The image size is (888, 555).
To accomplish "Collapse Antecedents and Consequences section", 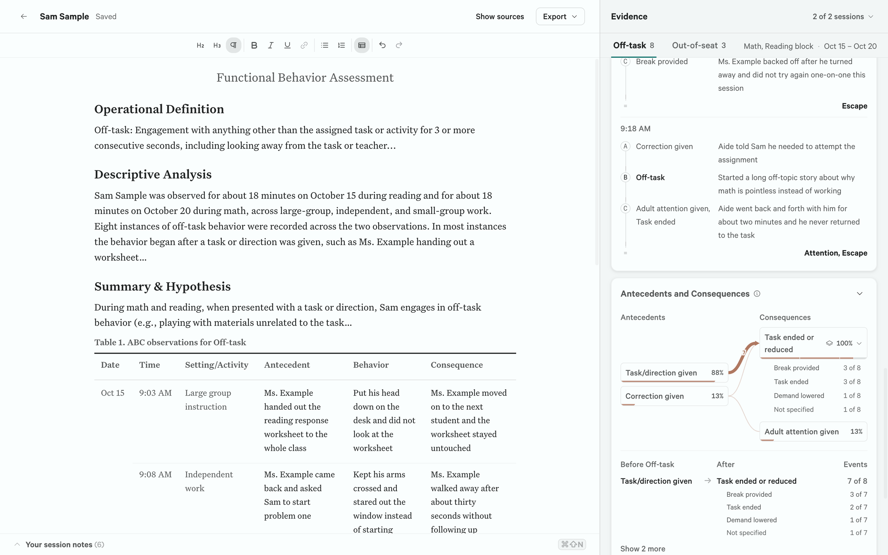I will (x=859, y=294).
